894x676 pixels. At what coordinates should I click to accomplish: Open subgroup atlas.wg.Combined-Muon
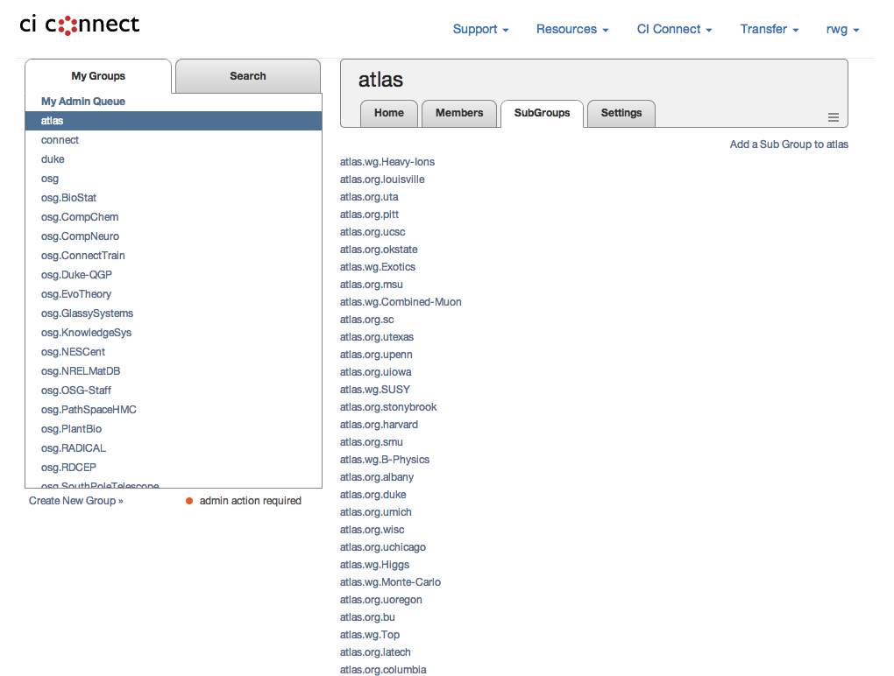click(401, 302)
